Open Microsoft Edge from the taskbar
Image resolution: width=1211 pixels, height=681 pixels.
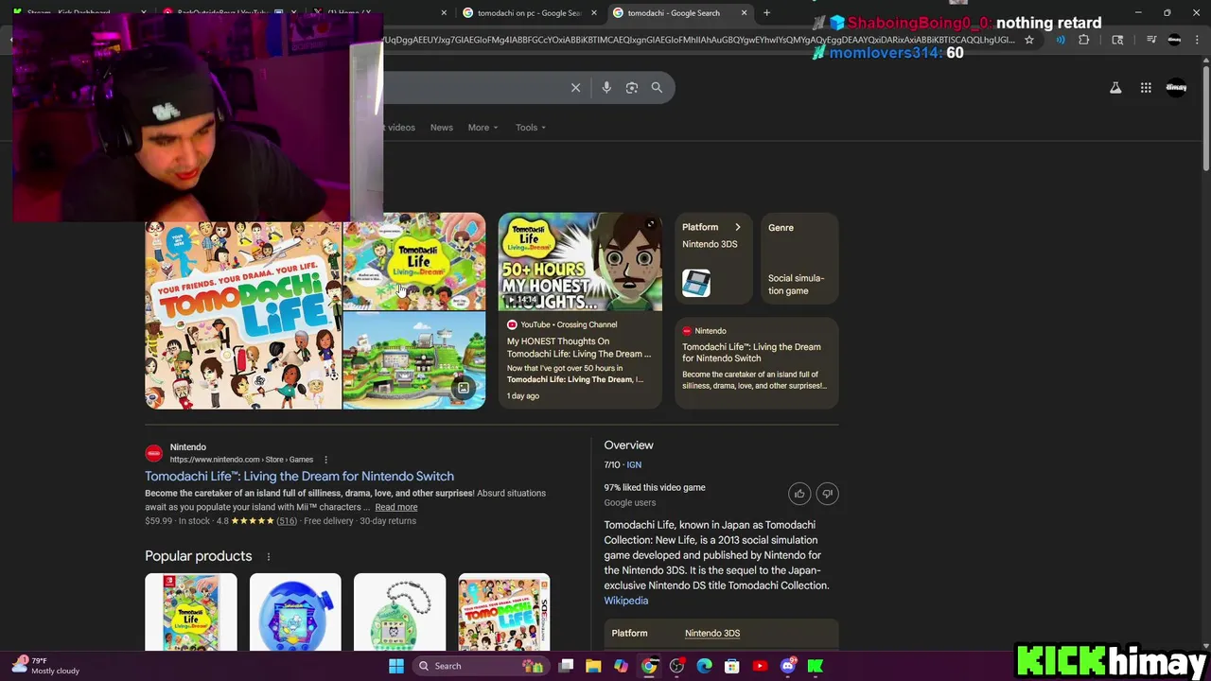pos(704,666)
